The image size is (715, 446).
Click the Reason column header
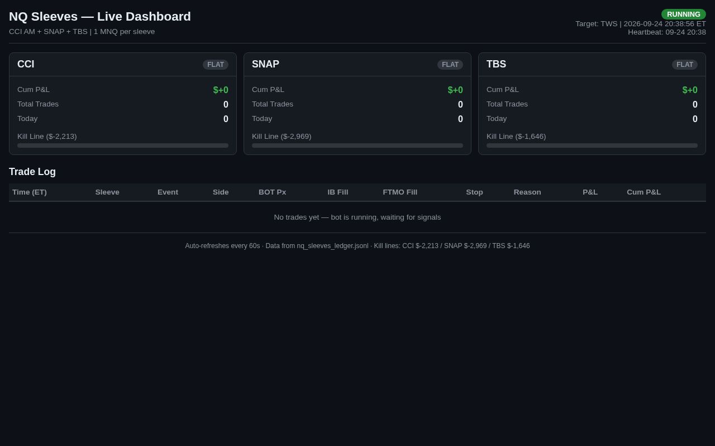(527, 192)
